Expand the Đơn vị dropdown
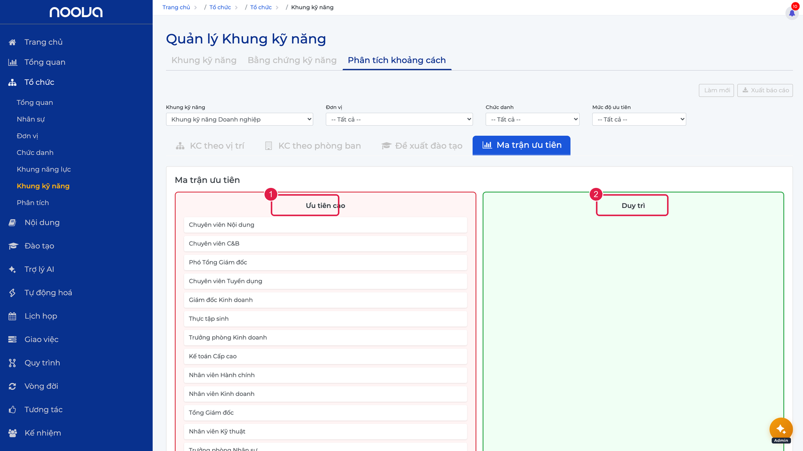803x451 pixels. [399, 119]
